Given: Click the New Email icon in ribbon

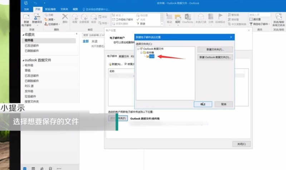Looking at the screenshot, I should pyautogui.click(x=26, y=17).
